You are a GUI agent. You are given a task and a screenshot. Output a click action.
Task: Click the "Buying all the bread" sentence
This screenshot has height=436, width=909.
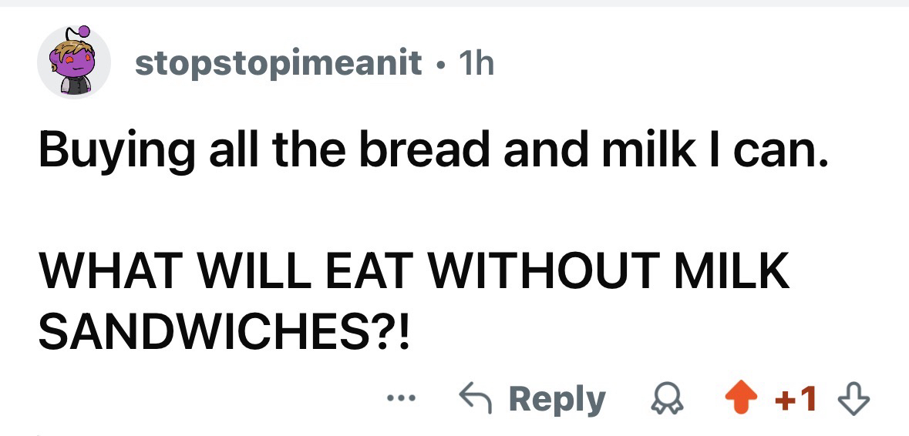pos(433,149)
